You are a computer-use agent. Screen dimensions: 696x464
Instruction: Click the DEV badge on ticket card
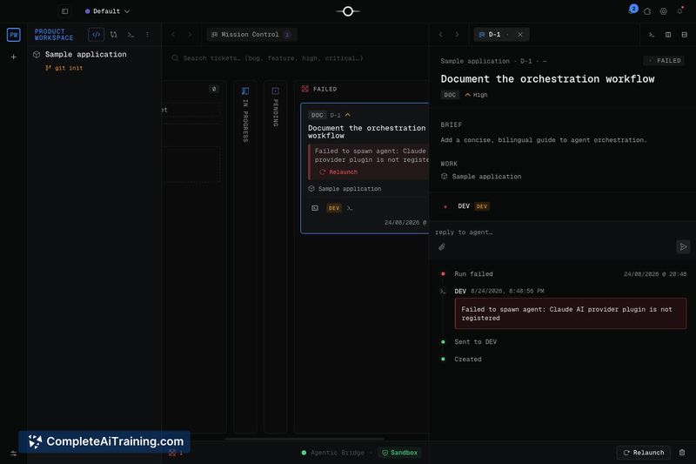click(334, 208)
